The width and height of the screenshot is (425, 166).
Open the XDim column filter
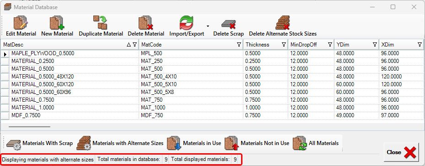pyautogui.click(x=420, y=45)
